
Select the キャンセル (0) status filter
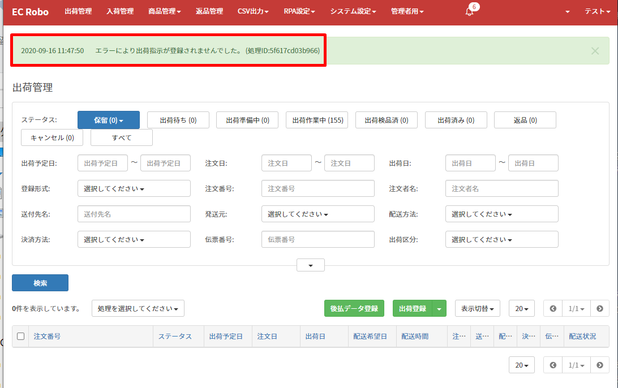[52, 137]
